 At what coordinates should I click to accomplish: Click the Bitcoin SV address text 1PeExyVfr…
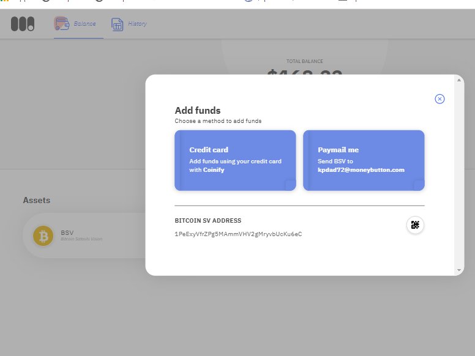(x=238, y=234)
